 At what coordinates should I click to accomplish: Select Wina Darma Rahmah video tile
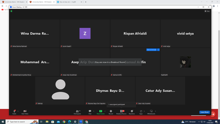(x=35, y=33)
